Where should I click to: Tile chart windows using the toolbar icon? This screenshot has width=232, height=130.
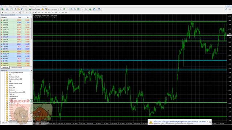(78, 9)
